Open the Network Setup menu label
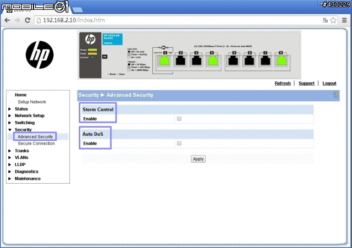 pos(30,116)
